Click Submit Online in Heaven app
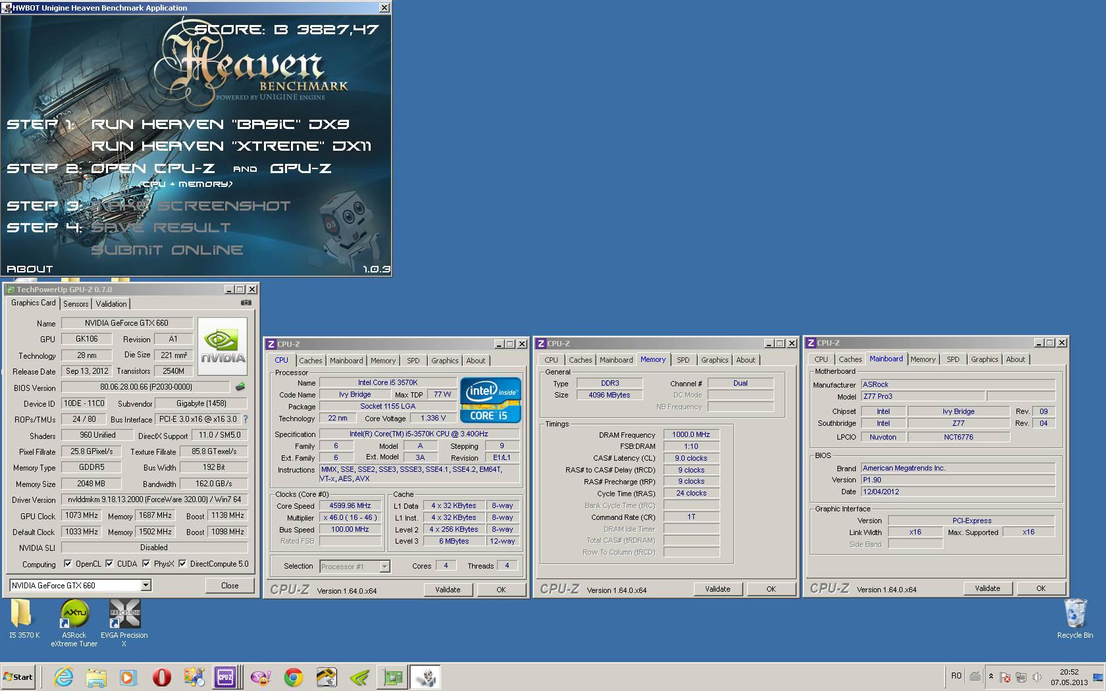 [x=167, y=250]
